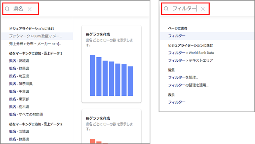Open フィルター > テキストエリア visualization
Screen dimensions: 255x144
(190, 61)
